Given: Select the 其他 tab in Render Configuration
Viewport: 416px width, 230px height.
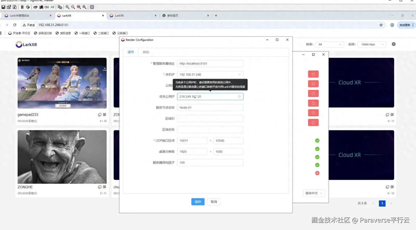Looking at the screenshot, I should [146, 52].
